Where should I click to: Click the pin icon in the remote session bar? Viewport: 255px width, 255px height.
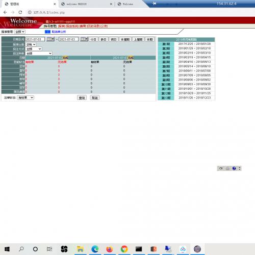[155, 4]
